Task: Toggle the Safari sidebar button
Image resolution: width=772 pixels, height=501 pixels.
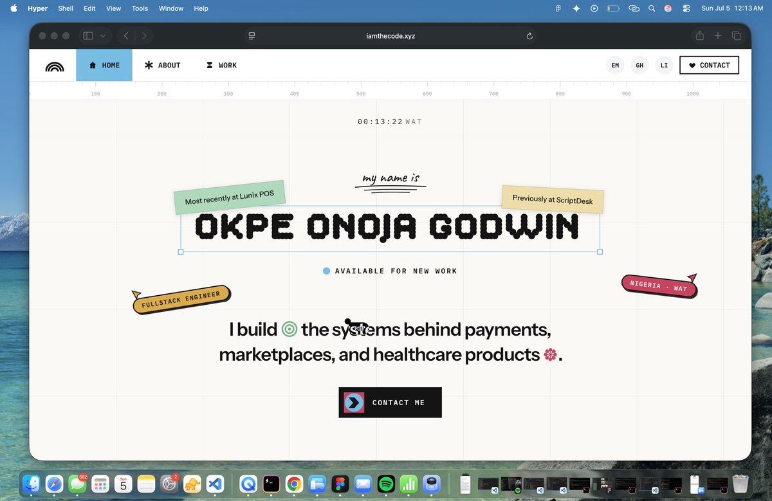Action: pyautogui.click(x=88, y=36)
